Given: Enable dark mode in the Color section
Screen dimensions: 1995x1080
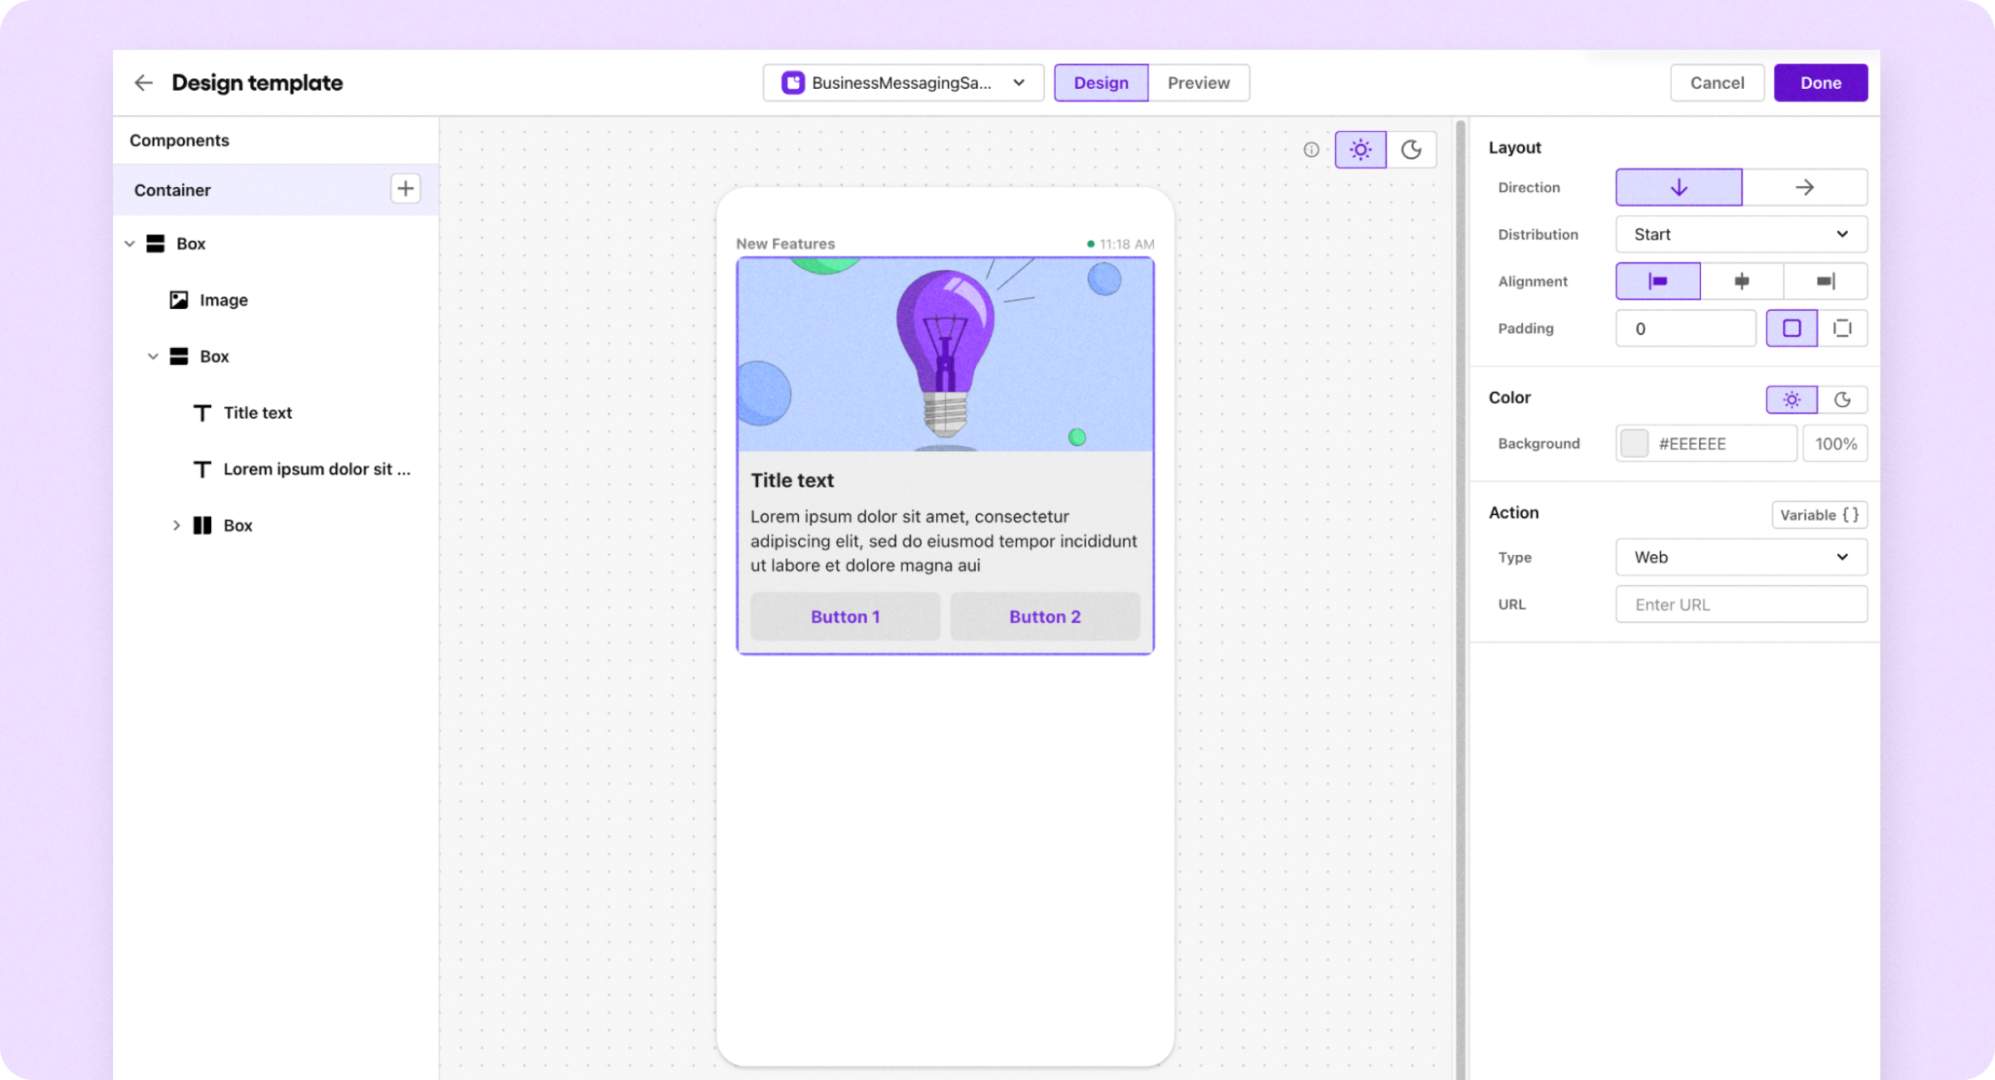Looking at the screenshot, I should (x=1843, y=400).
